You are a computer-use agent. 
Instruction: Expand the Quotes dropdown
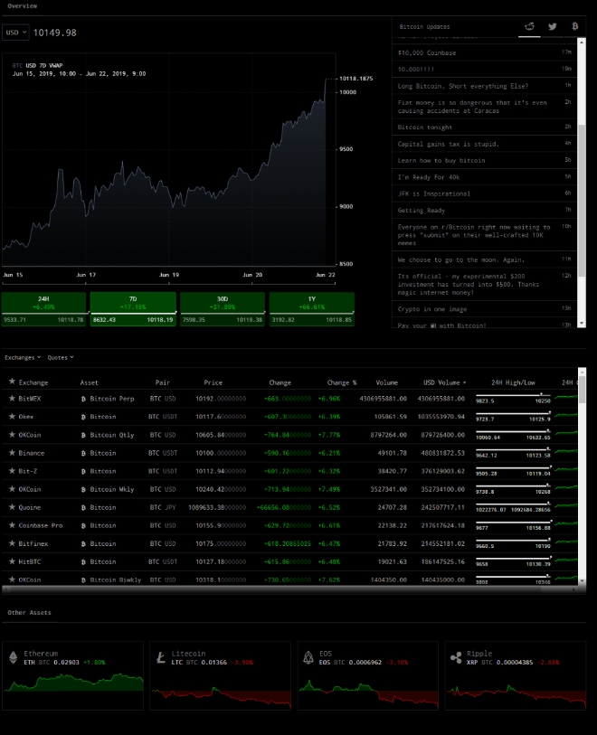pos(61,357)
